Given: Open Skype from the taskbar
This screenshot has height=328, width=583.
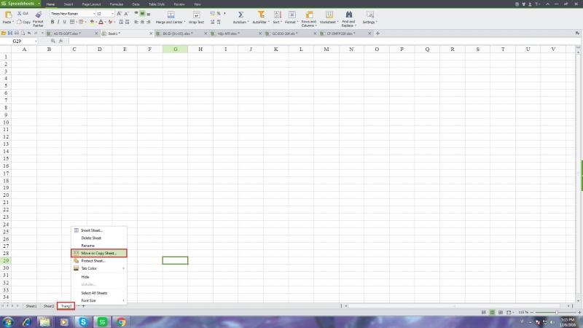Looking at the screenshot, I should pyautogui.click(x=84, y=321).
